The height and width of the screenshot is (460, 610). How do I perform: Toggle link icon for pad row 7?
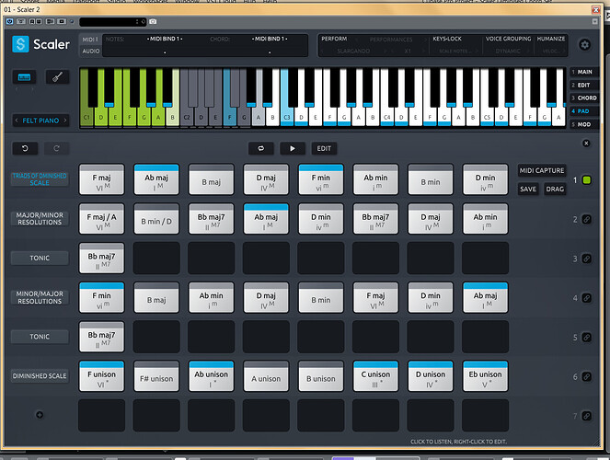click(586, 416)
